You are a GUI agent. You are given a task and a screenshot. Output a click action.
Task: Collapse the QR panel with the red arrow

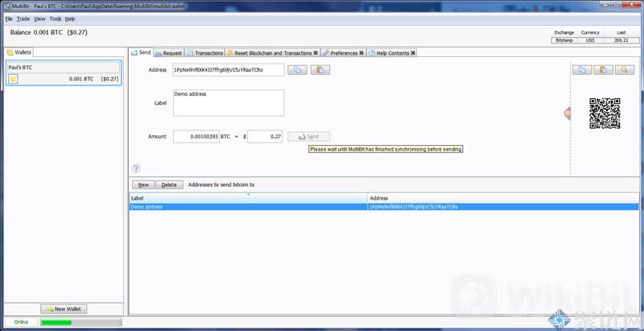click(x=568, y=113)
